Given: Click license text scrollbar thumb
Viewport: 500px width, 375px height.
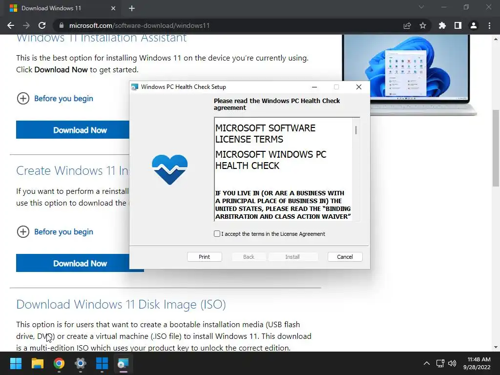Looking at the screenshot, I should [x=356, y=130].
